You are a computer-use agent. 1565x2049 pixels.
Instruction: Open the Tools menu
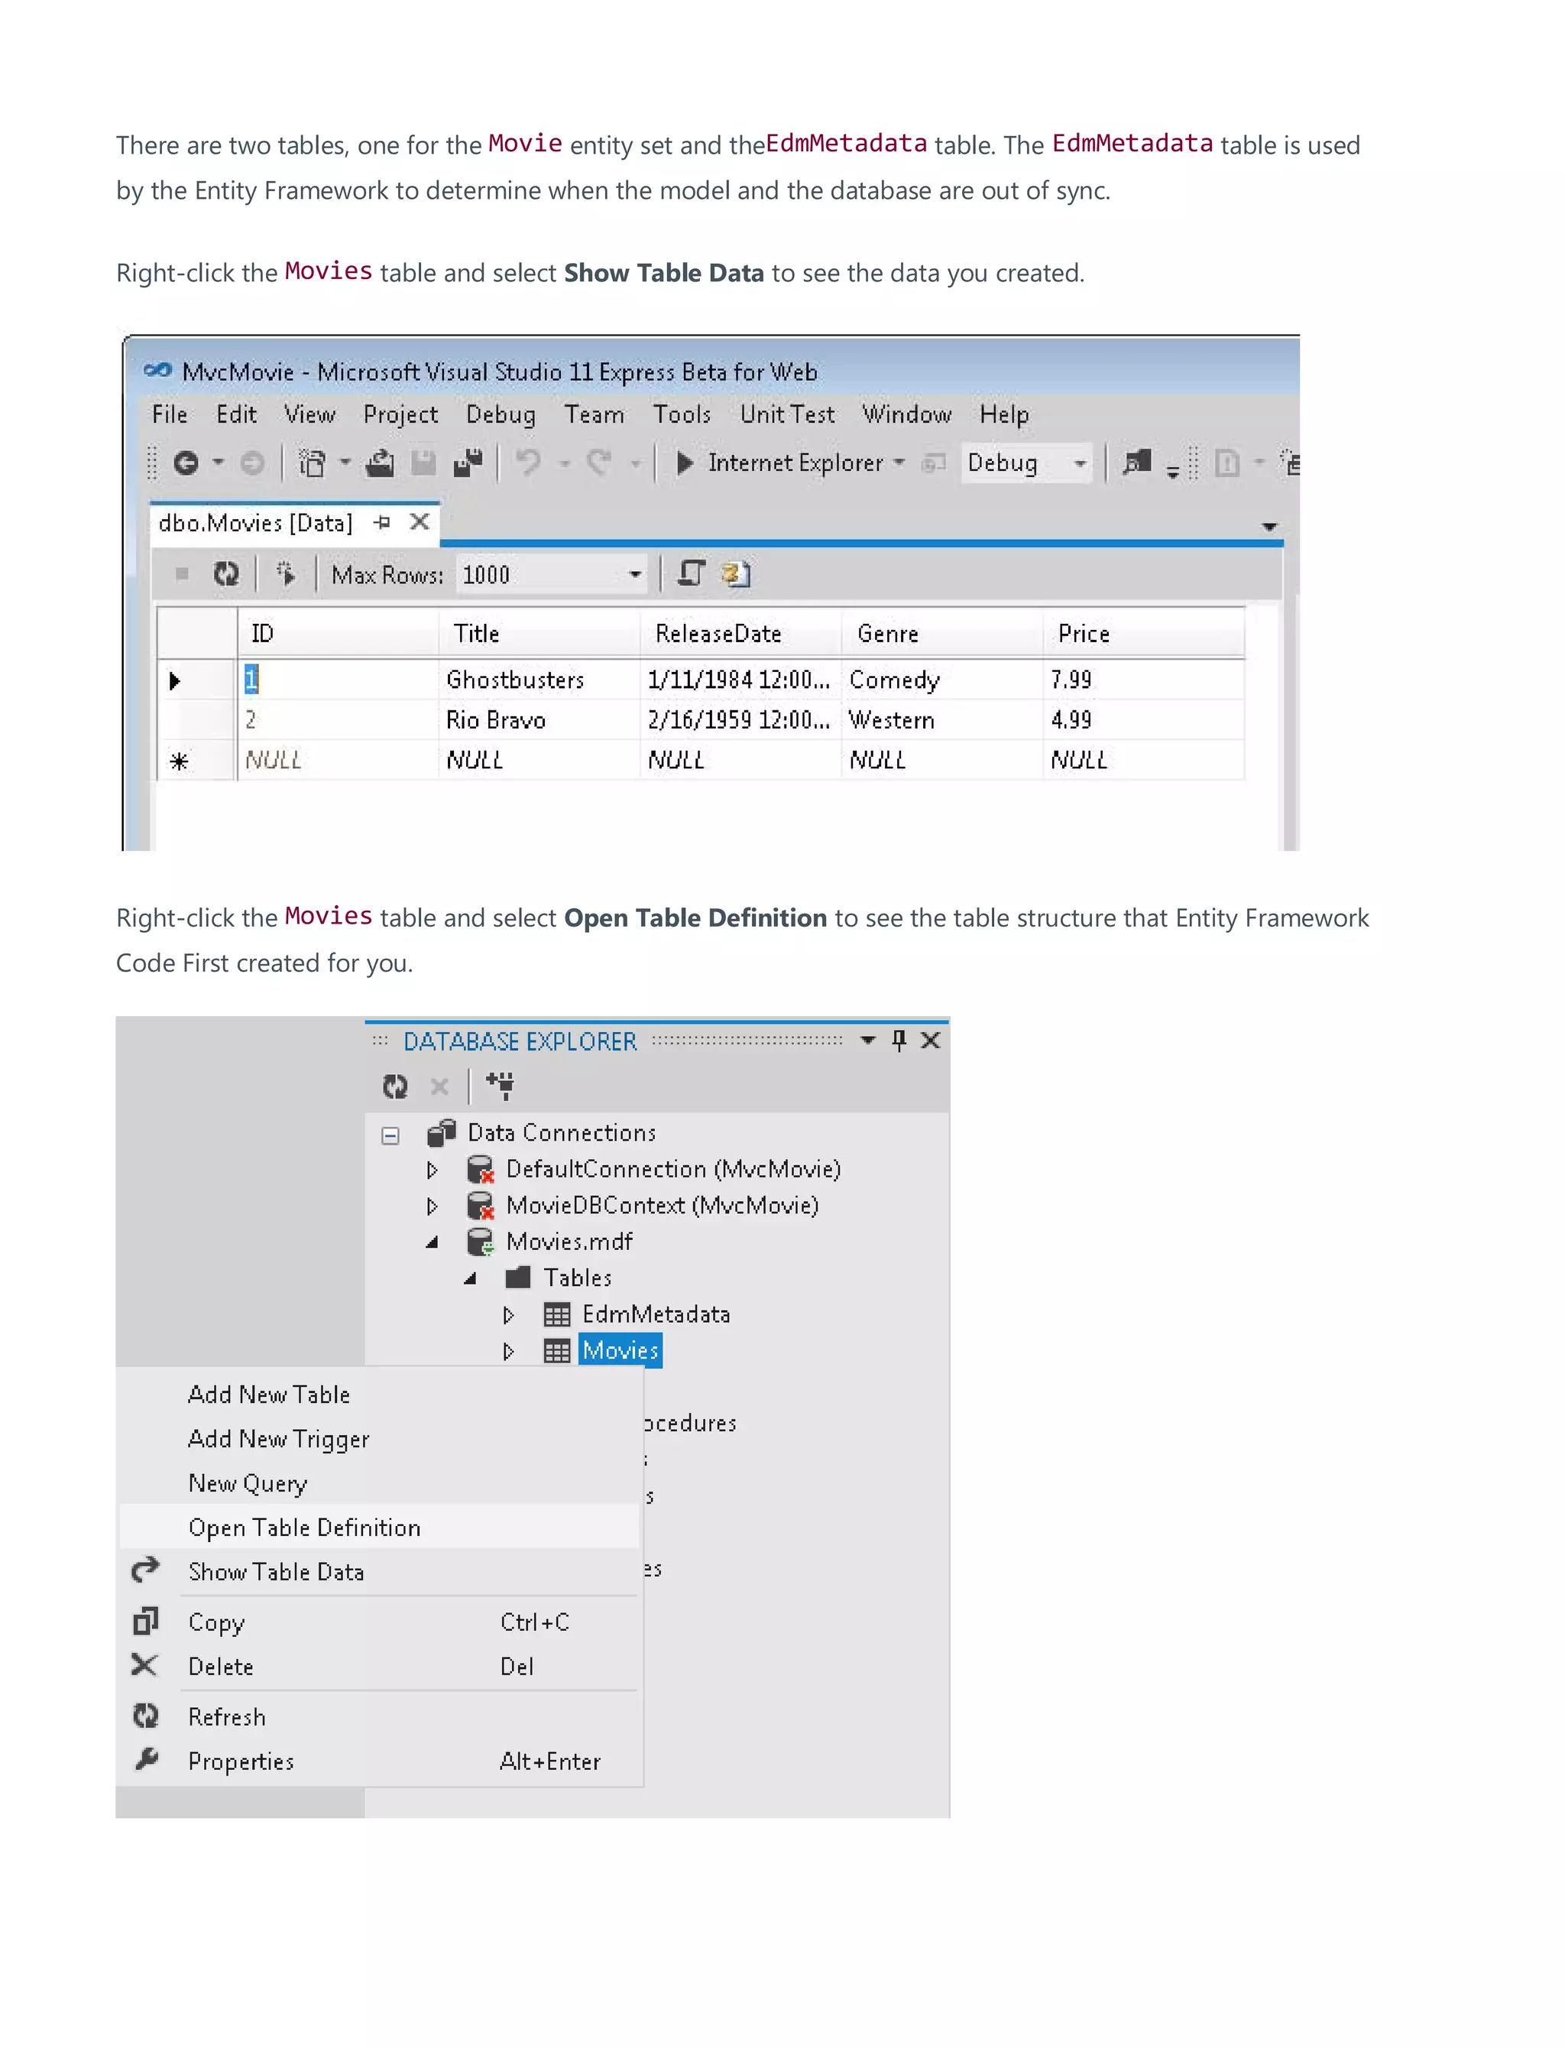pyautogui.click(x=682, y=414)
